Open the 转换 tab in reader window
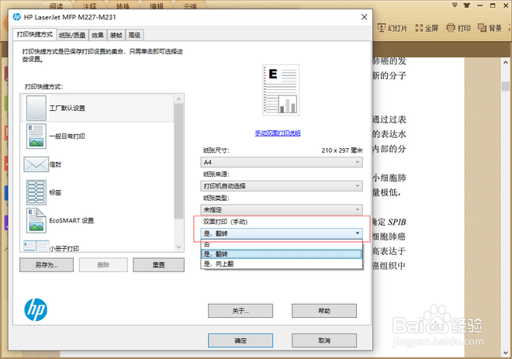512x359 pixels. [123, 6]
